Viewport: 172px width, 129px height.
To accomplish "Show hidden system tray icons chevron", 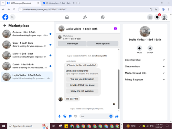I will coord(140,126).
